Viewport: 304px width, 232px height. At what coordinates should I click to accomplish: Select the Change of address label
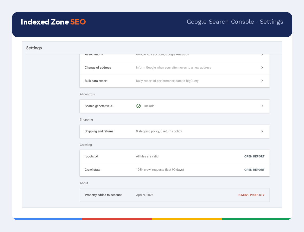[x=98, y=68]
